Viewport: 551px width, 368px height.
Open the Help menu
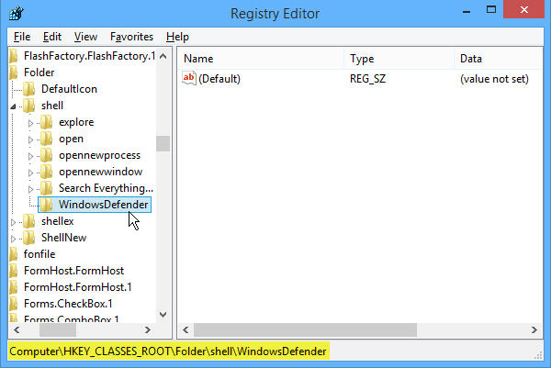click(177, 37)
